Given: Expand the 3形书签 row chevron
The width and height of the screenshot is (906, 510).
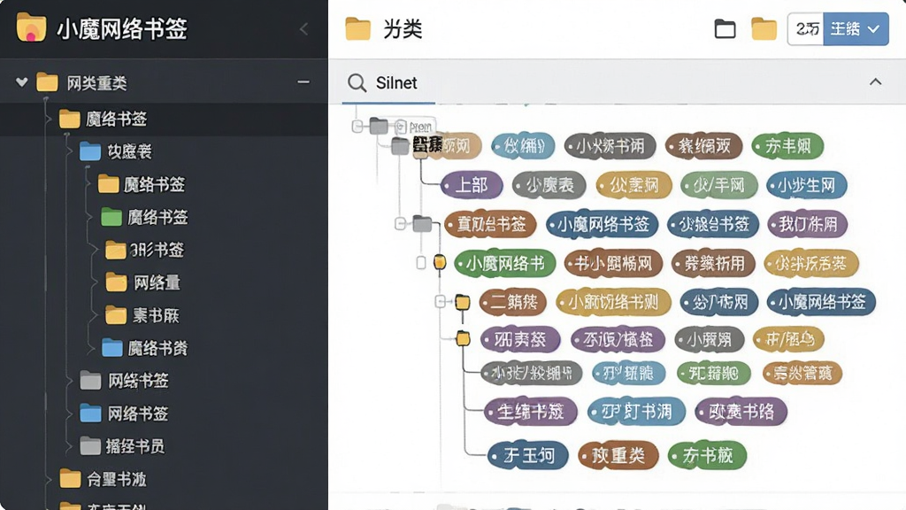Looking at the screenshot, I should point(95,250).
